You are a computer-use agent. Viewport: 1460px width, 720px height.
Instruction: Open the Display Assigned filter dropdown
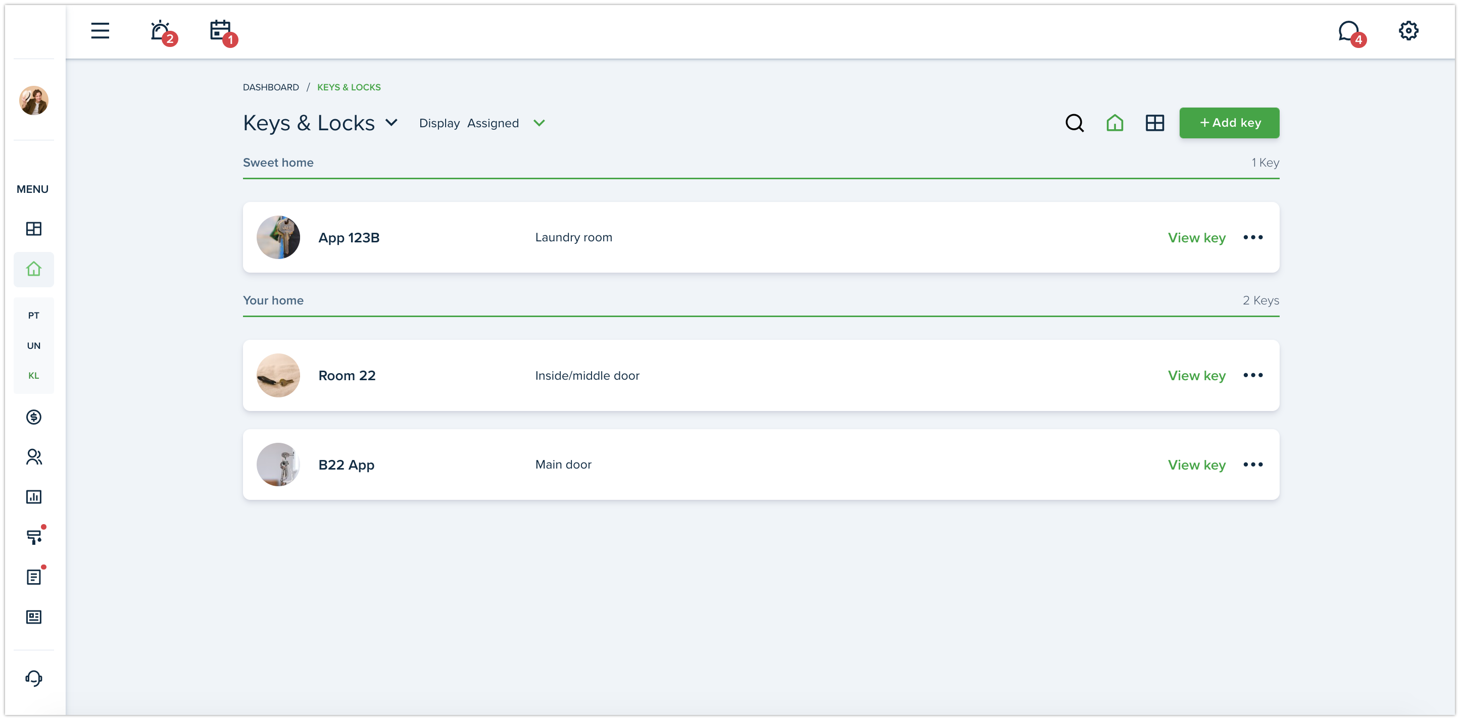coord(539,123)
